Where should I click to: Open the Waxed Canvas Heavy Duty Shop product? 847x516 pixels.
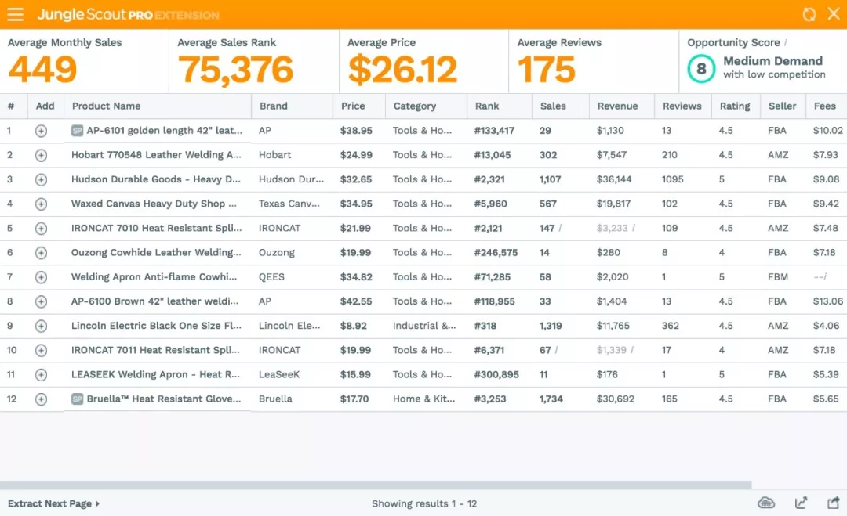(x=154, y=204)
